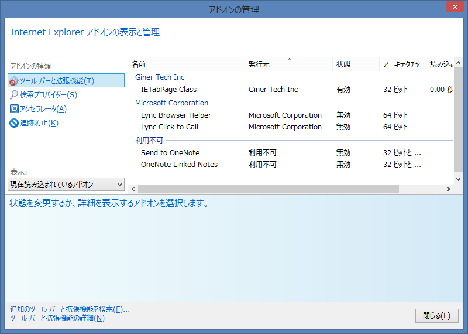Click 無効 status of Send to OneNote

coord(343,152)
